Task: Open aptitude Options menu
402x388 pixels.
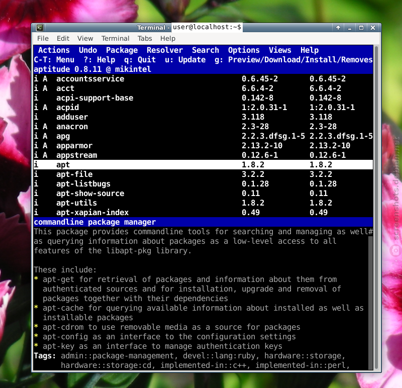Action: (x=244, y=50)
